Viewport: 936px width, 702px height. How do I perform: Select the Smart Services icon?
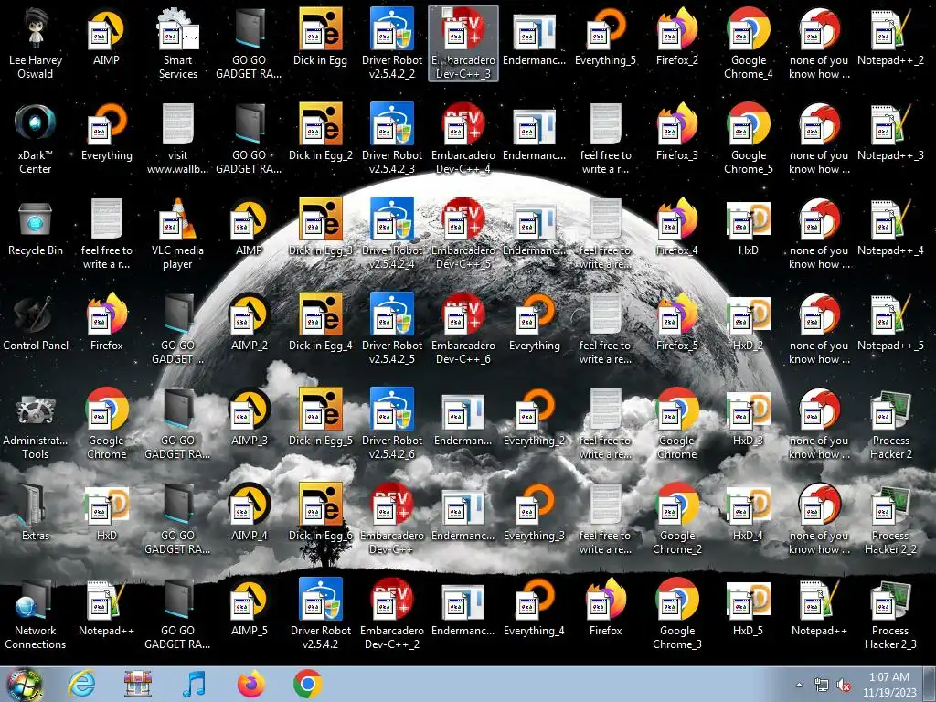tap(178, 43)
